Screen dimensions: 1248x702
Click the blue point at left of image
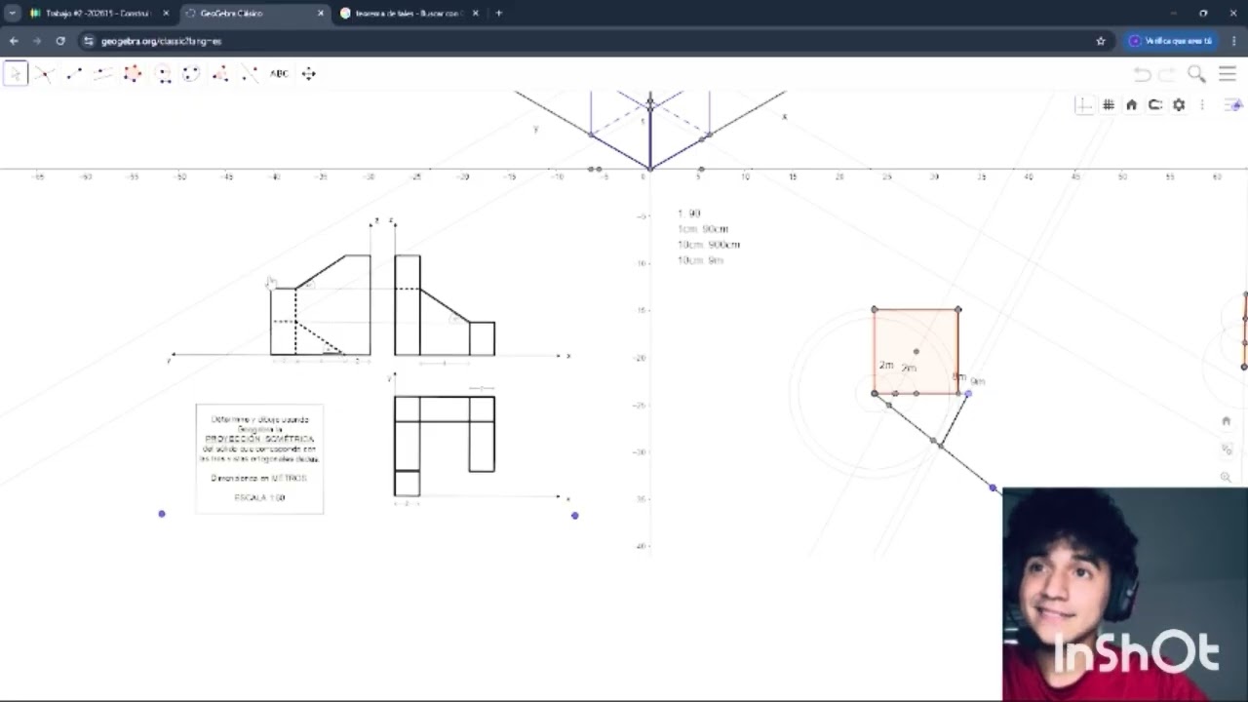(162, 514)
